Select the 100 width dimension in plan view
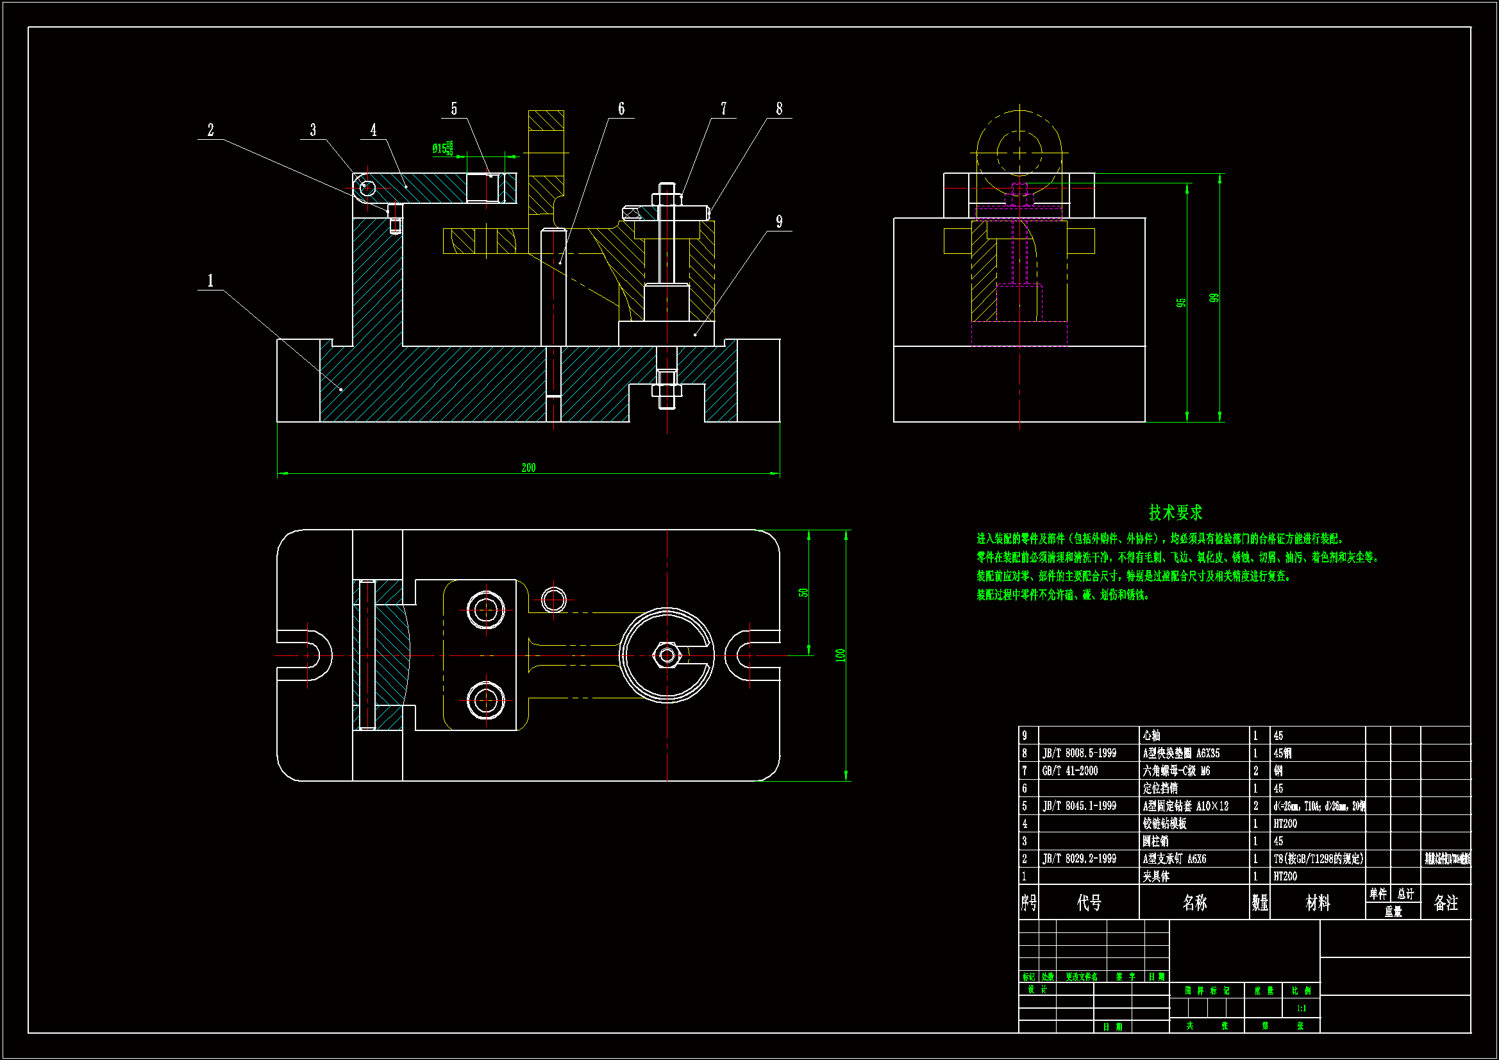 pyautogui.click(x=841, y=655)
